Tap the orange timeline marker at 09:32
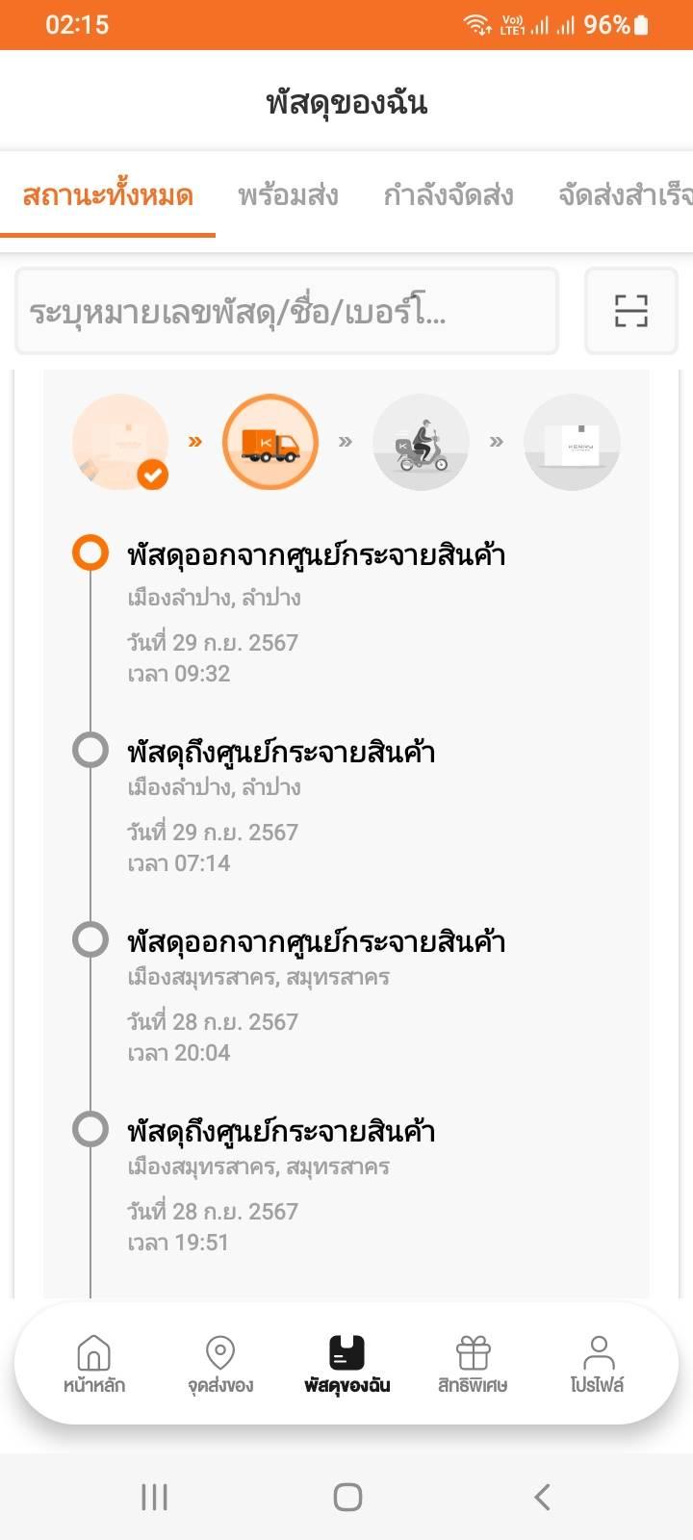Screen dimensions: 693x1540 (90, 552)
